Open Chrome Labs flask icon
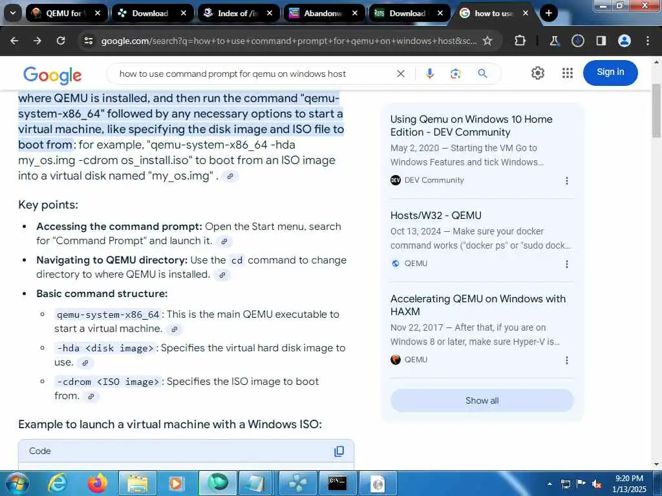This screenshot has width=662, height=496. pos(554,41)
